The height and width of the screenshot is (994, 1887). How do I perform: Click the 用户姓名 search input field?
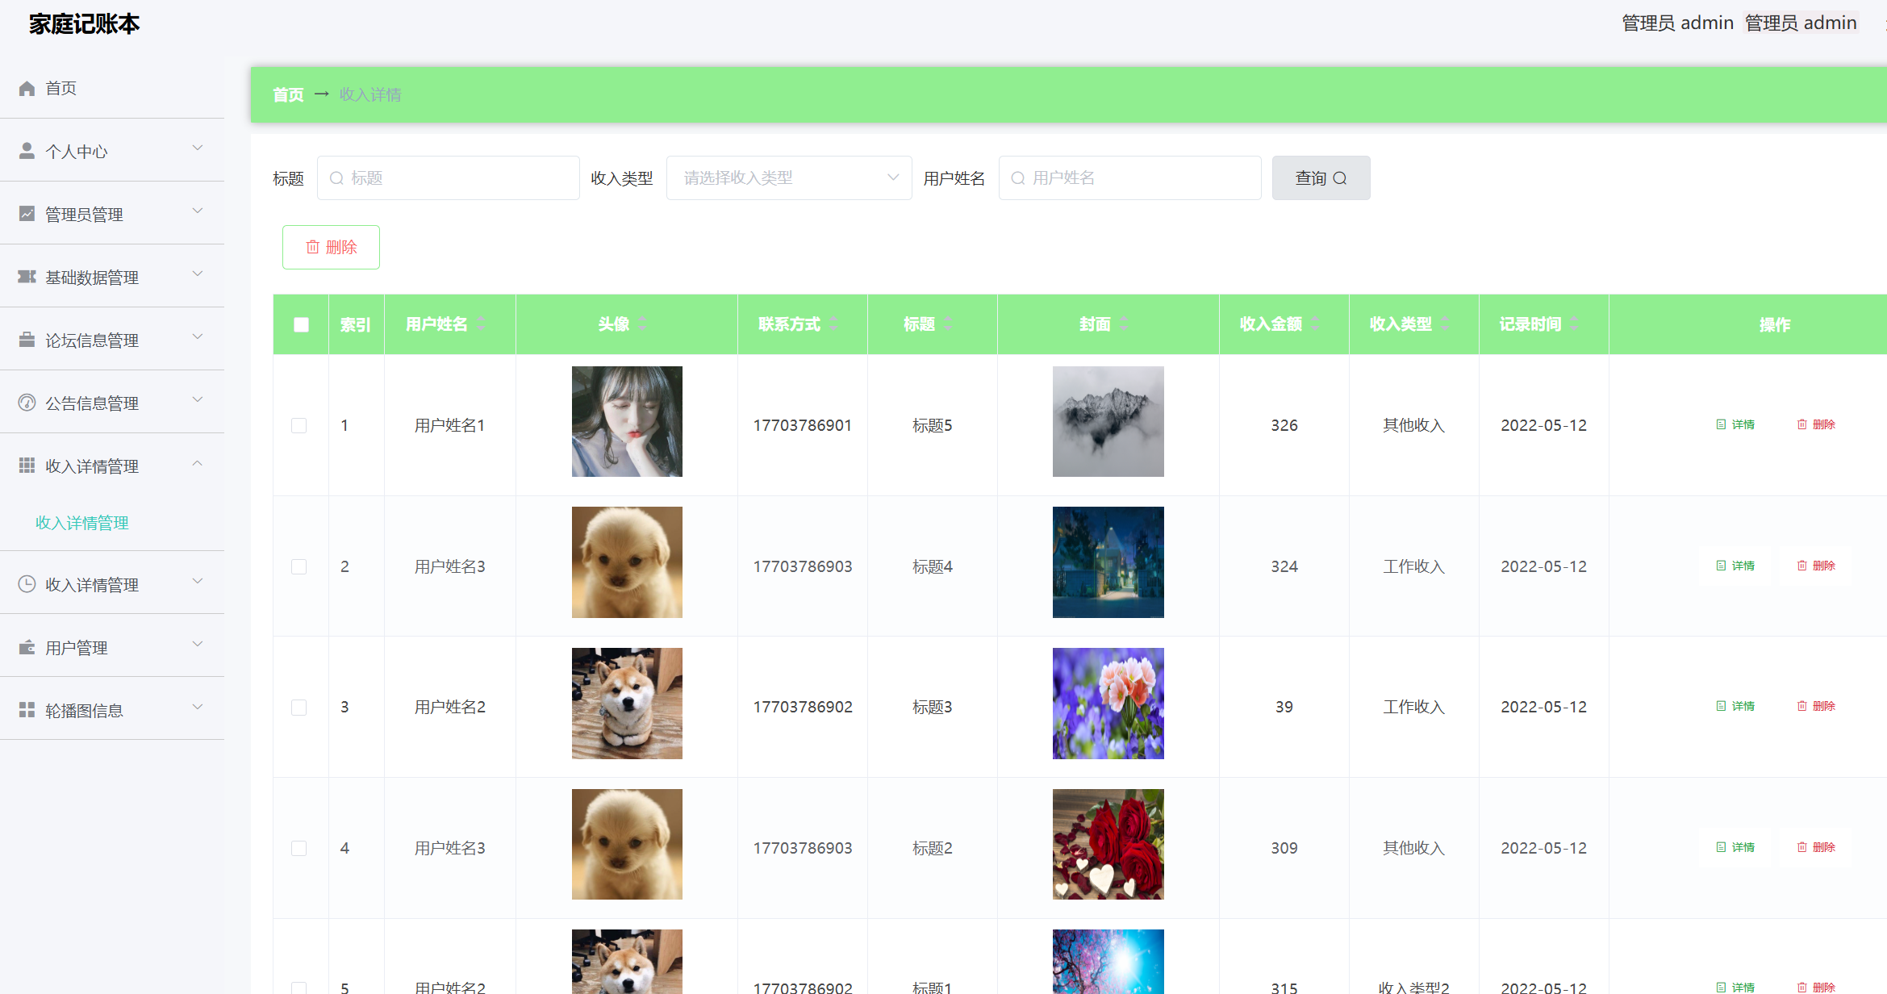1129,177
